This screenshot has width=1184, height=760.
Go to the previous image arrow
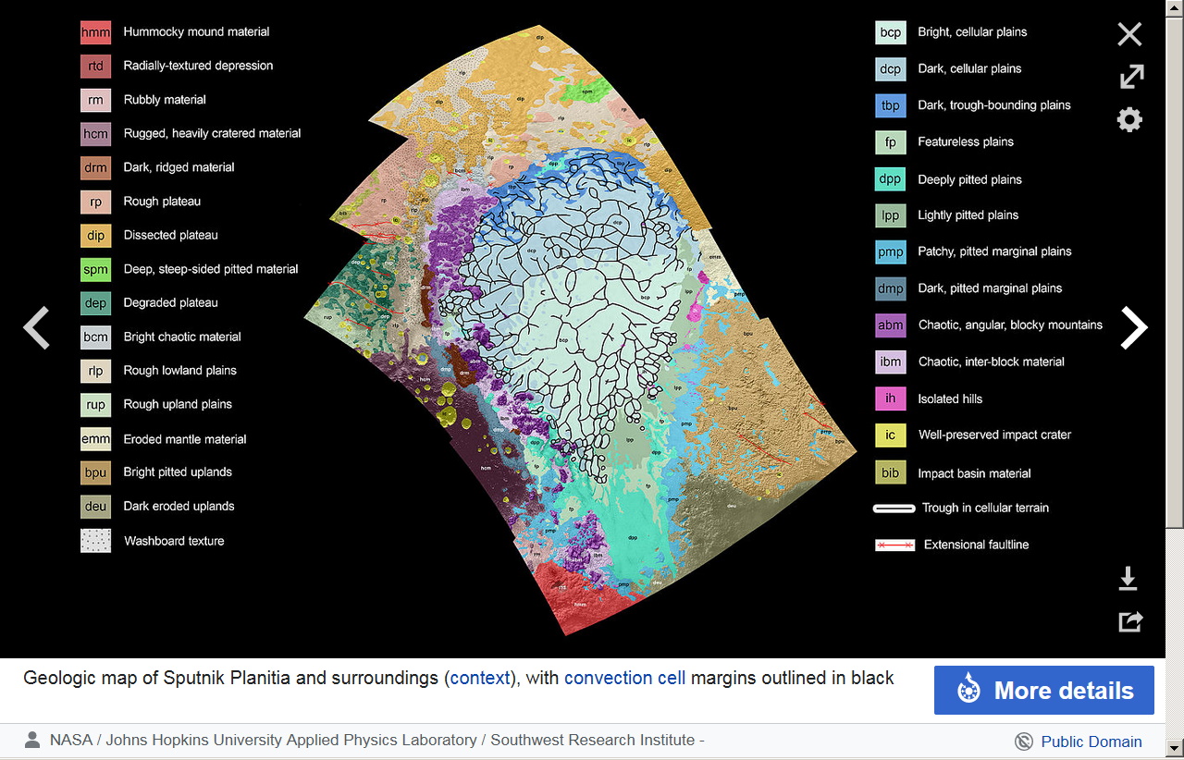click(36, 327)
